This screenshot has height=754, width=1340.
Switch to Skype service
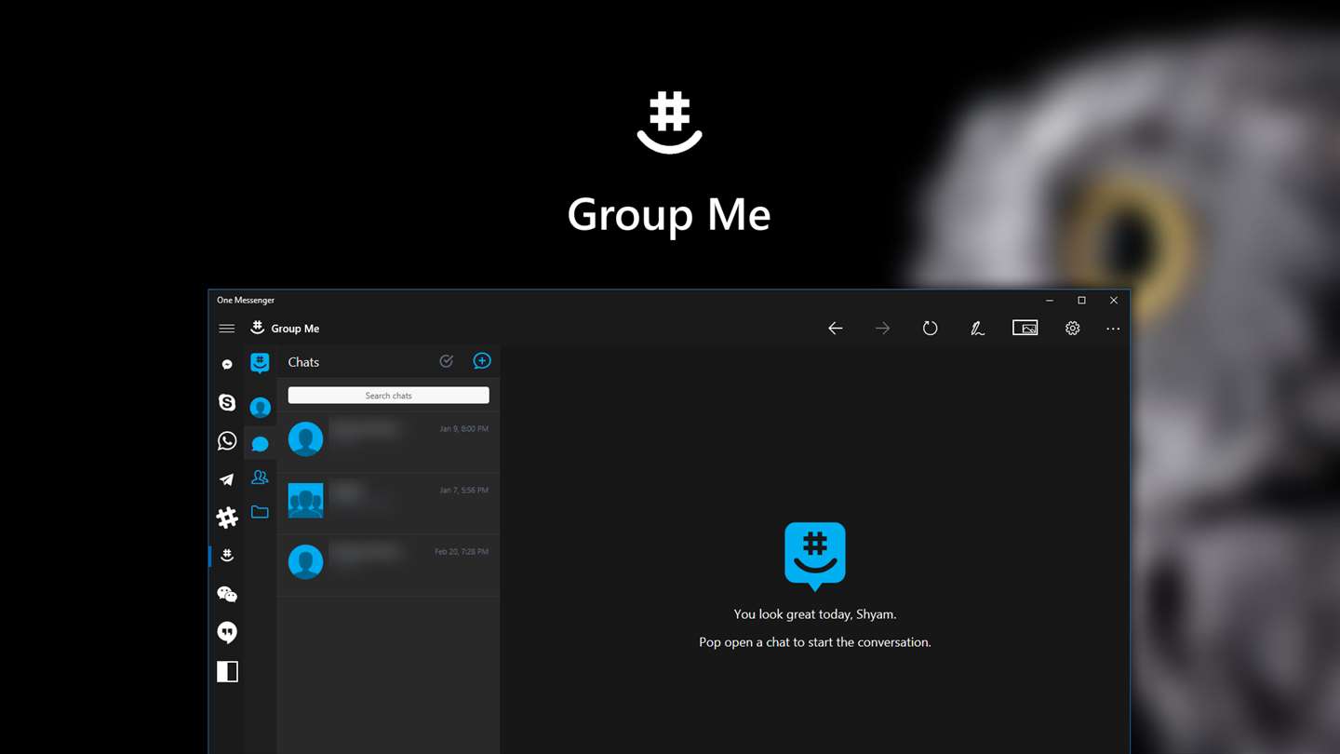coord(227,402)
